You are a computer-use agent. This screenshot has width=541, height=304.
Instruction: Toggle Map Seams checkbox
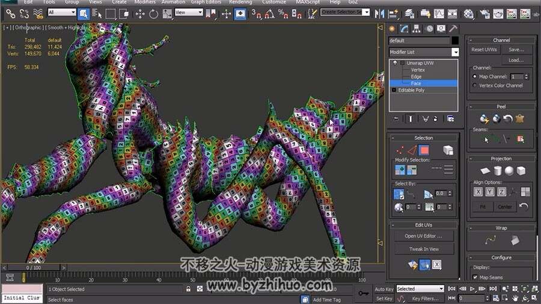click(x=475, y=277)
